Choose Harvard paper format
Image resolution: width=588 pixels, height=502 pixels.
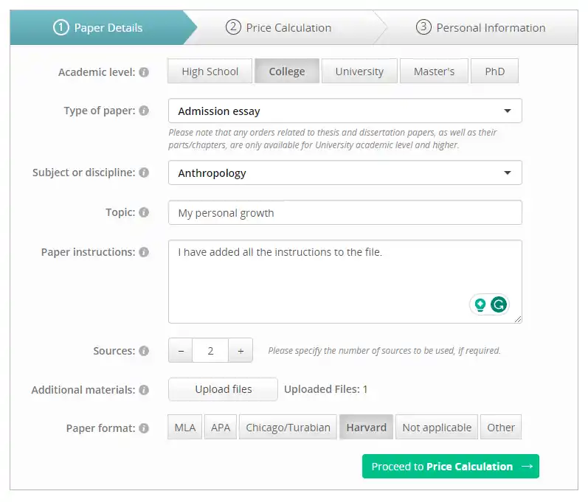click(x=367, y=427)
